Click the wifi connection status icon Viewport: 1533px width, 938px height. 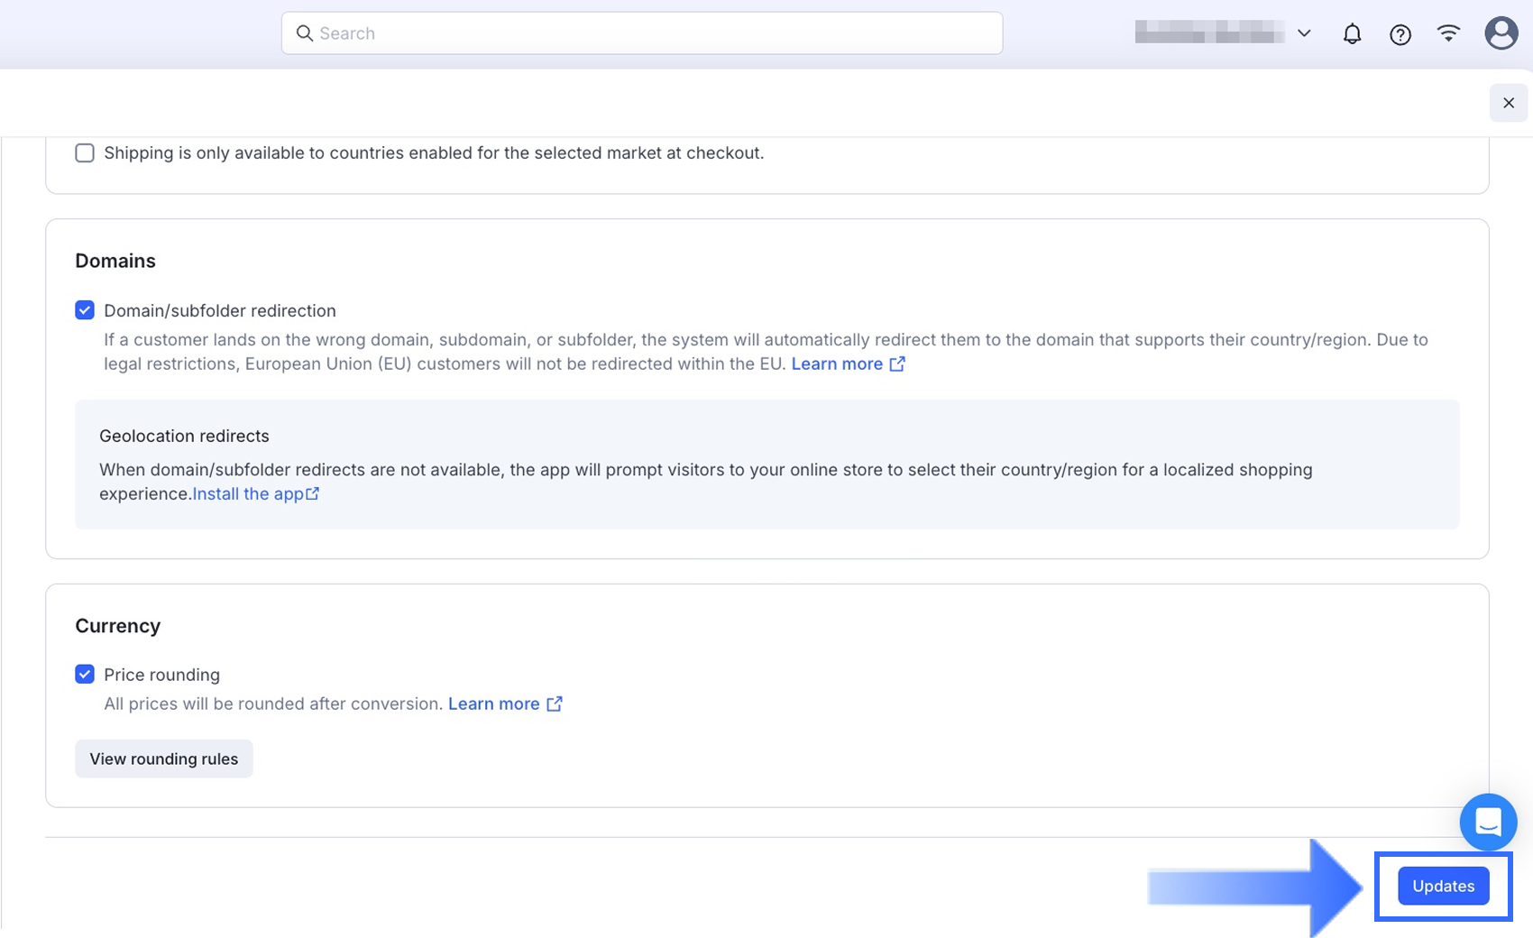(1448, 33)
